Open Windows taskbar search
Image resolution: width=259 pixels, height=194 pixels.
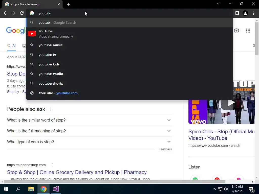(x=18, y=189)
